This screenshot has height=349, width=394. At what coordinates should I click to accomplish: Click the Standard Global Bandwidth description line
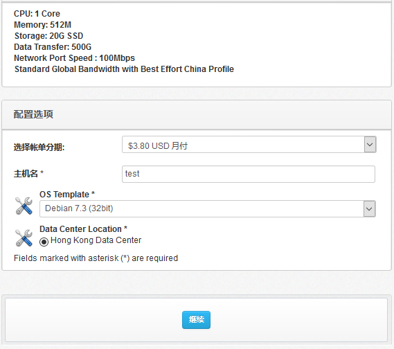pos(124,69)
